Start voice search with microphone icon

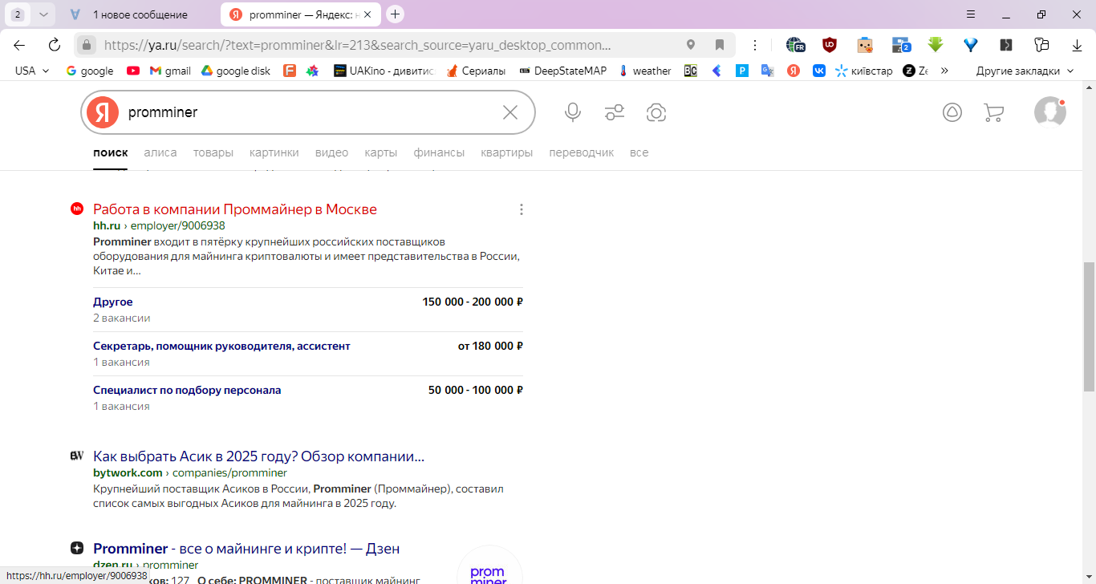(573, 112)
